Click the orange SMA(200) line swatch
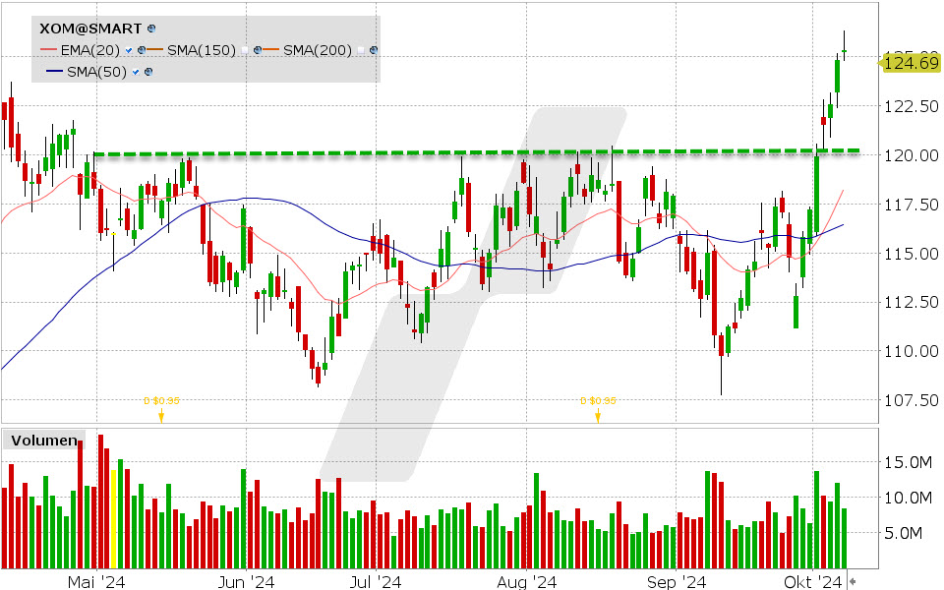Screen dimensions: 944x590 tap(271, 50)
